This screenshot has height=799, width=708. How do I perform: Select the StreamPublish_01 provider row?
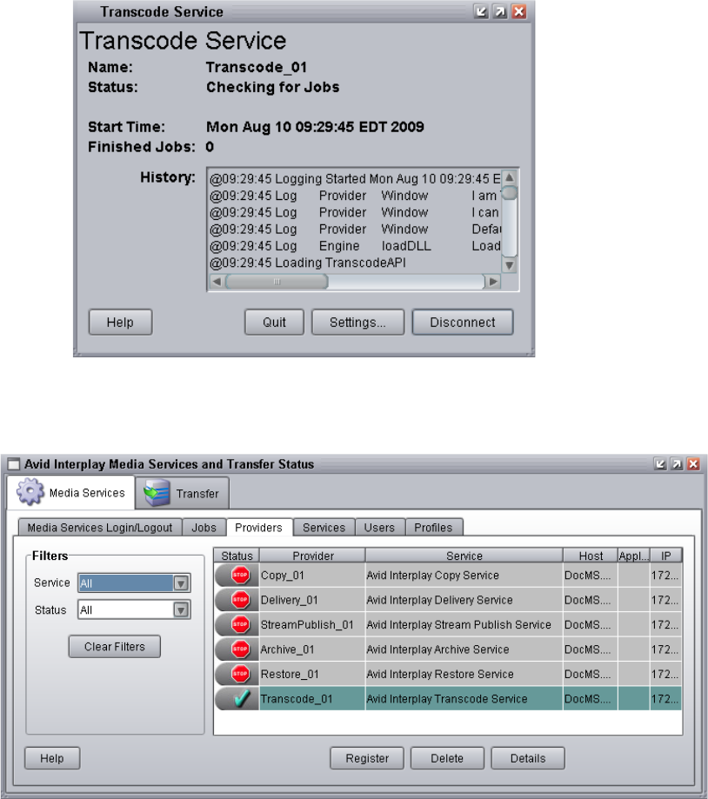448,624
